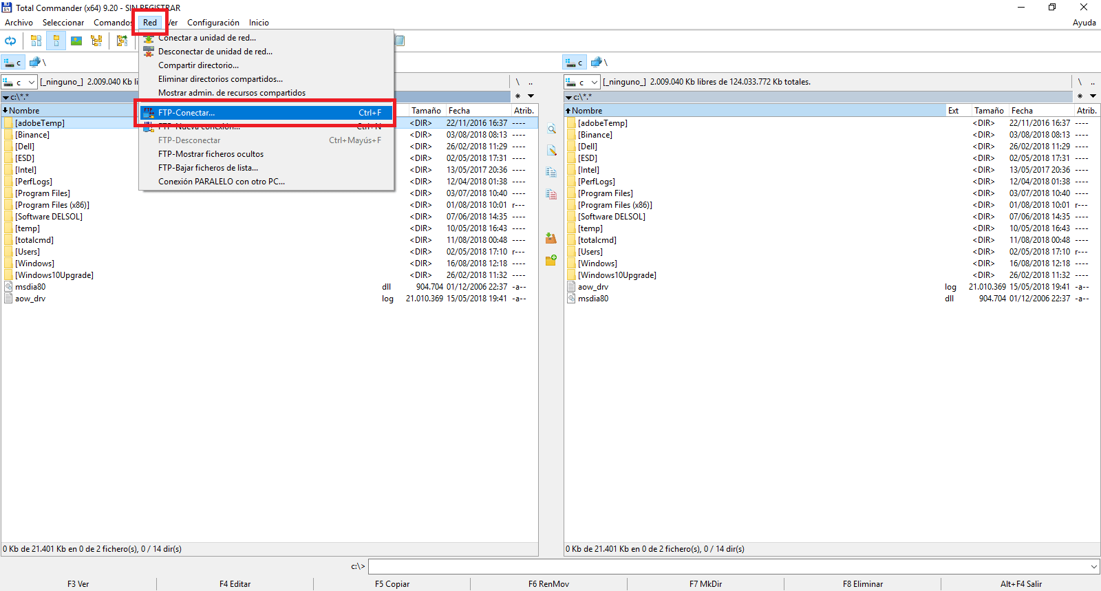This screenshot has height=591, width=1101.
Task: Open the Archivo menu
Action: click(19, 23)
